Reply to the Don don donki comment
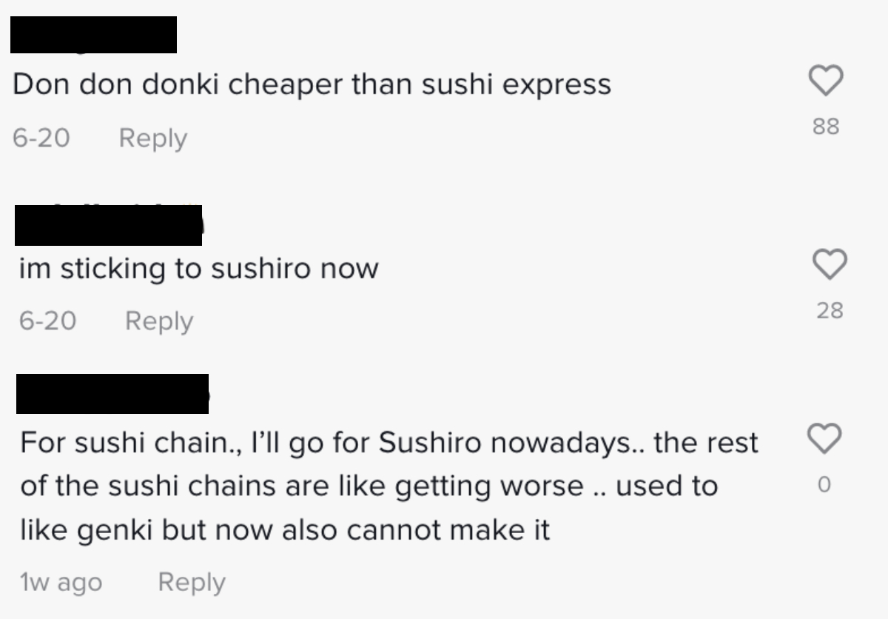The image size is (888, 619). 152,138
